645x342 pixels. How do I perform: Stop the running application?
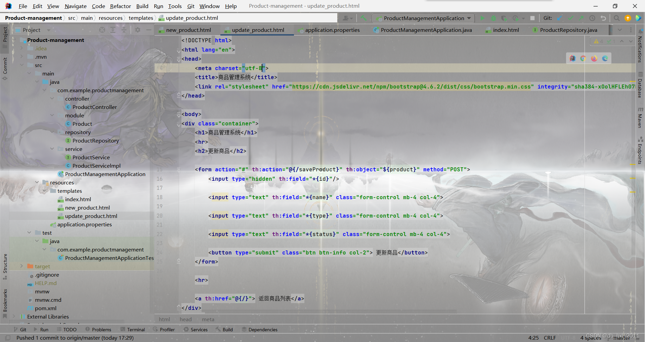point(532,18)
